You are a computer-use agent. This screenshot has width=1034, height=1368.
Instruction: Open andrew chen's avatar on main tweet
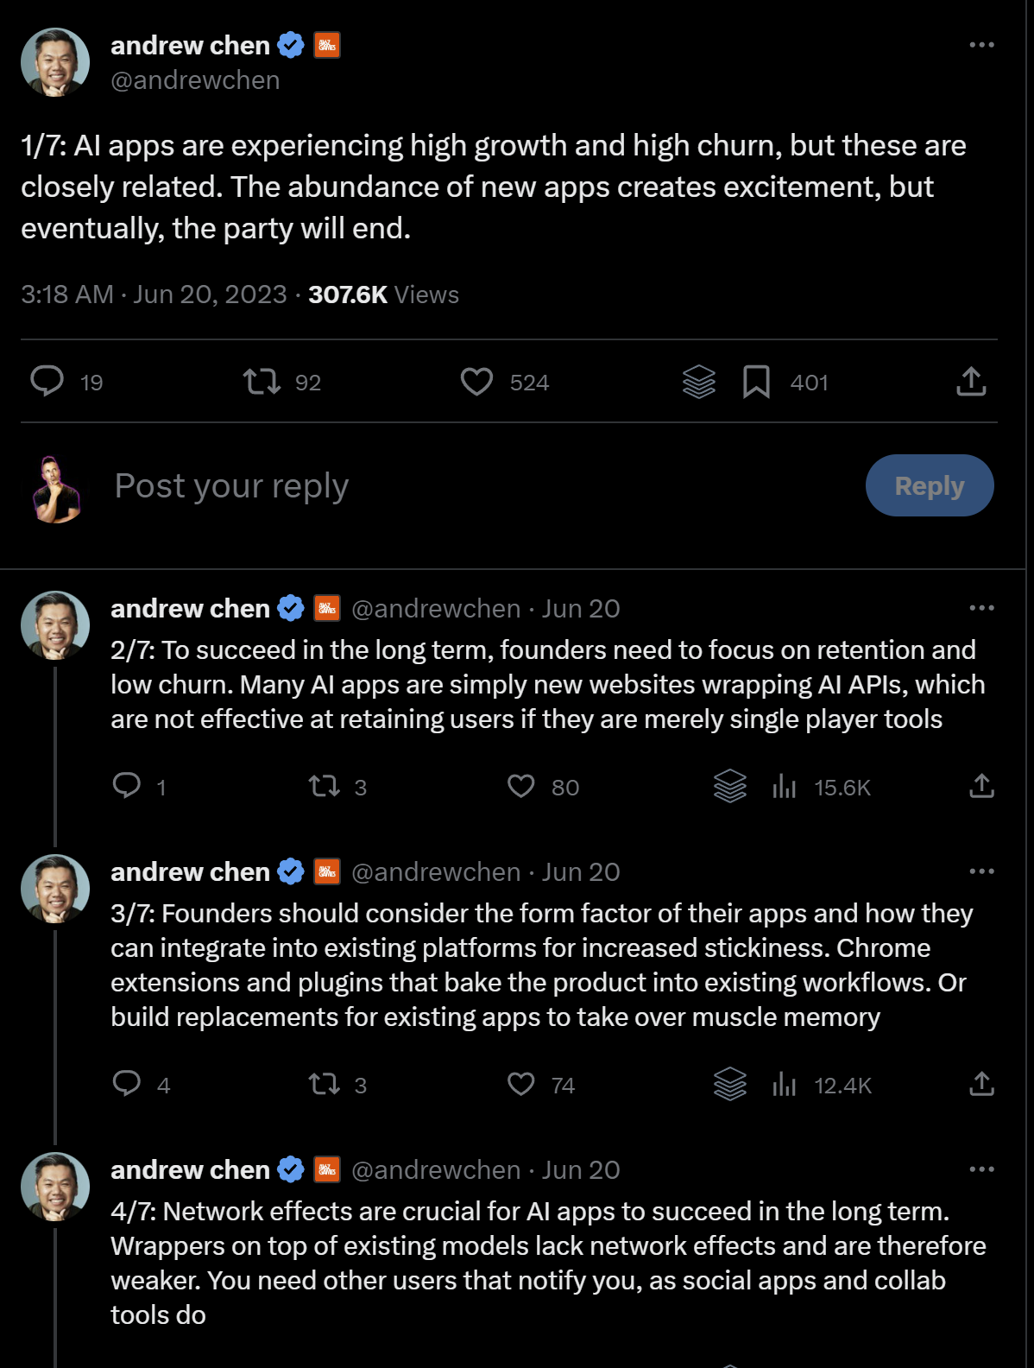(x=55, y=62)
